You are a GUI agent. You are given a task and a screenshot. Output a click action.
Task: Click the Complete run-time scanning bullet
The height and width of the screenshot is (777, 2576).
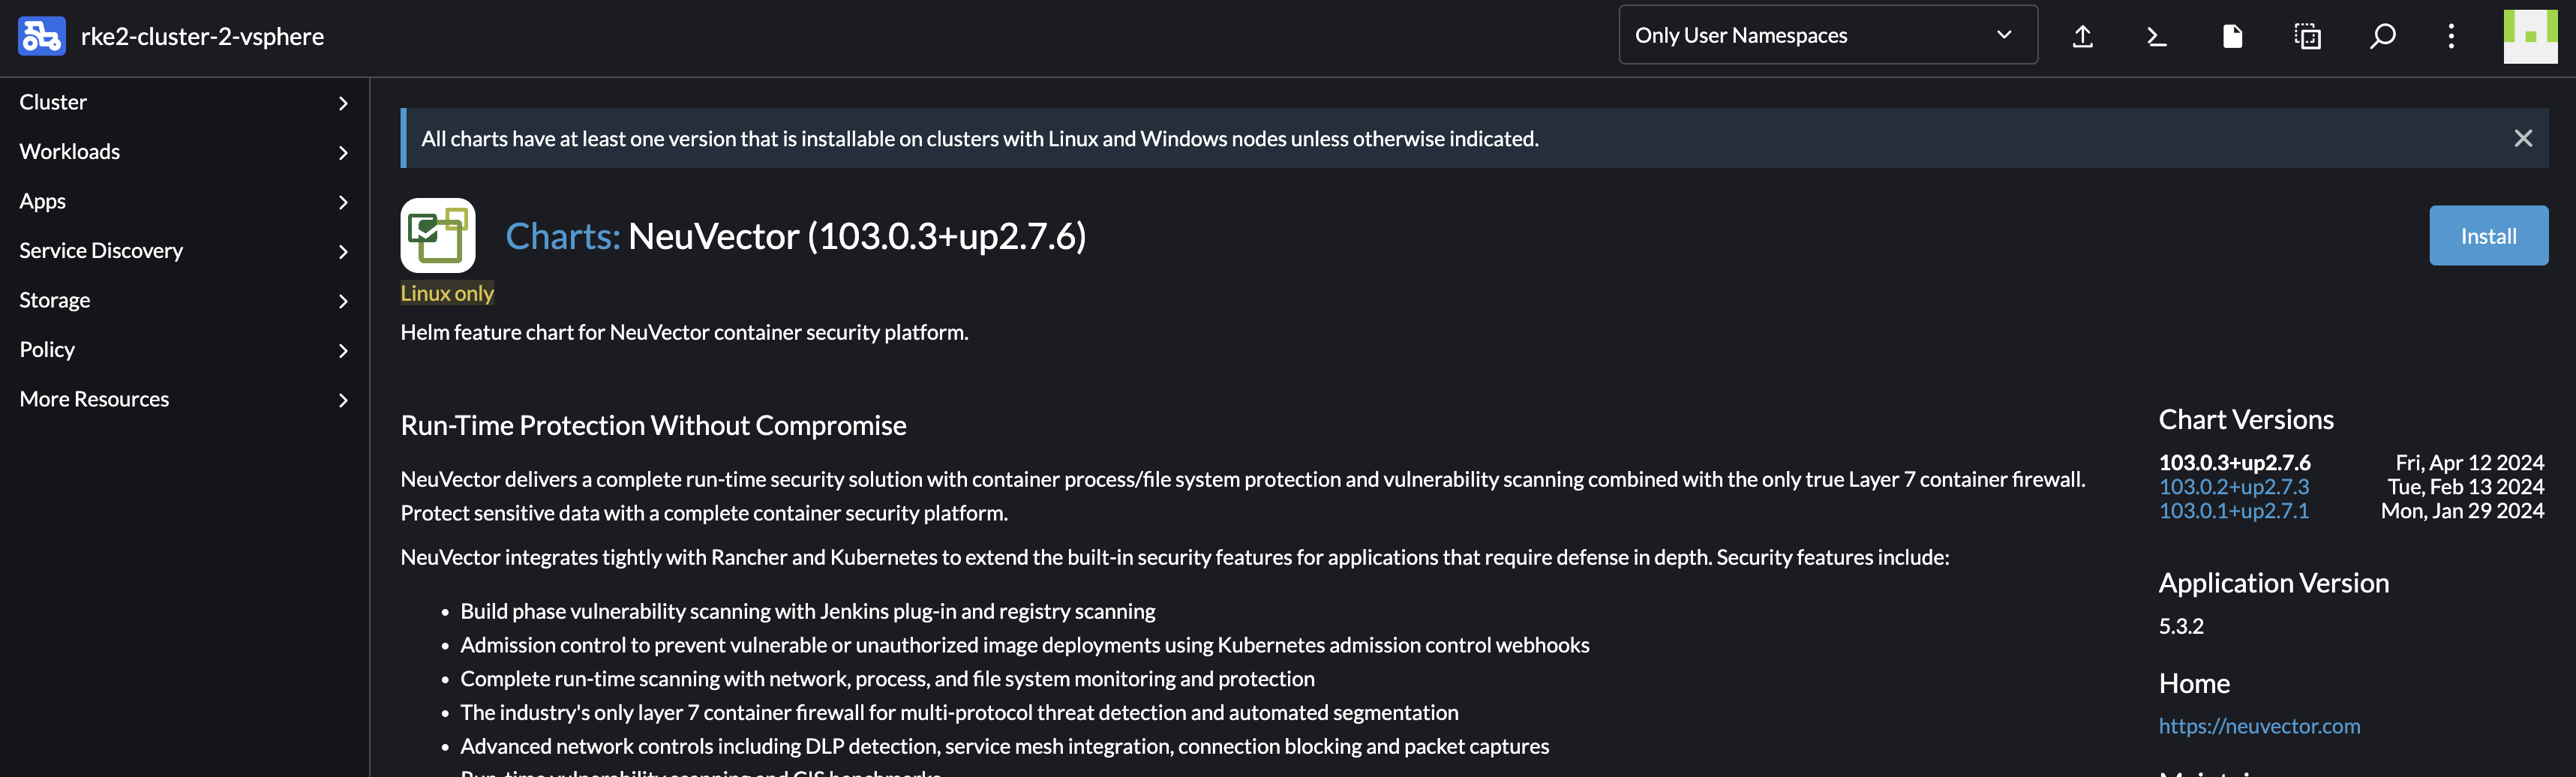pyautogui.click(x=887, y=679)
